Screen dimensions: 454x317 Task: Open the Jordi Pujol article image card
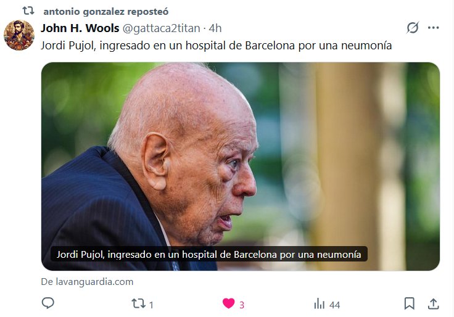pyautogui.click(x=241, y=167)
